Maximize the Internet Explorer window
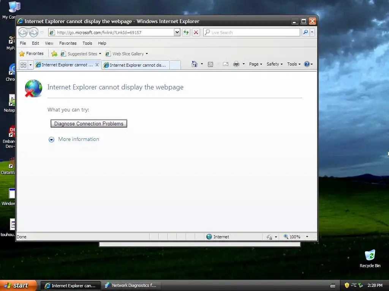389x291 pixels. tap(304, 21)
